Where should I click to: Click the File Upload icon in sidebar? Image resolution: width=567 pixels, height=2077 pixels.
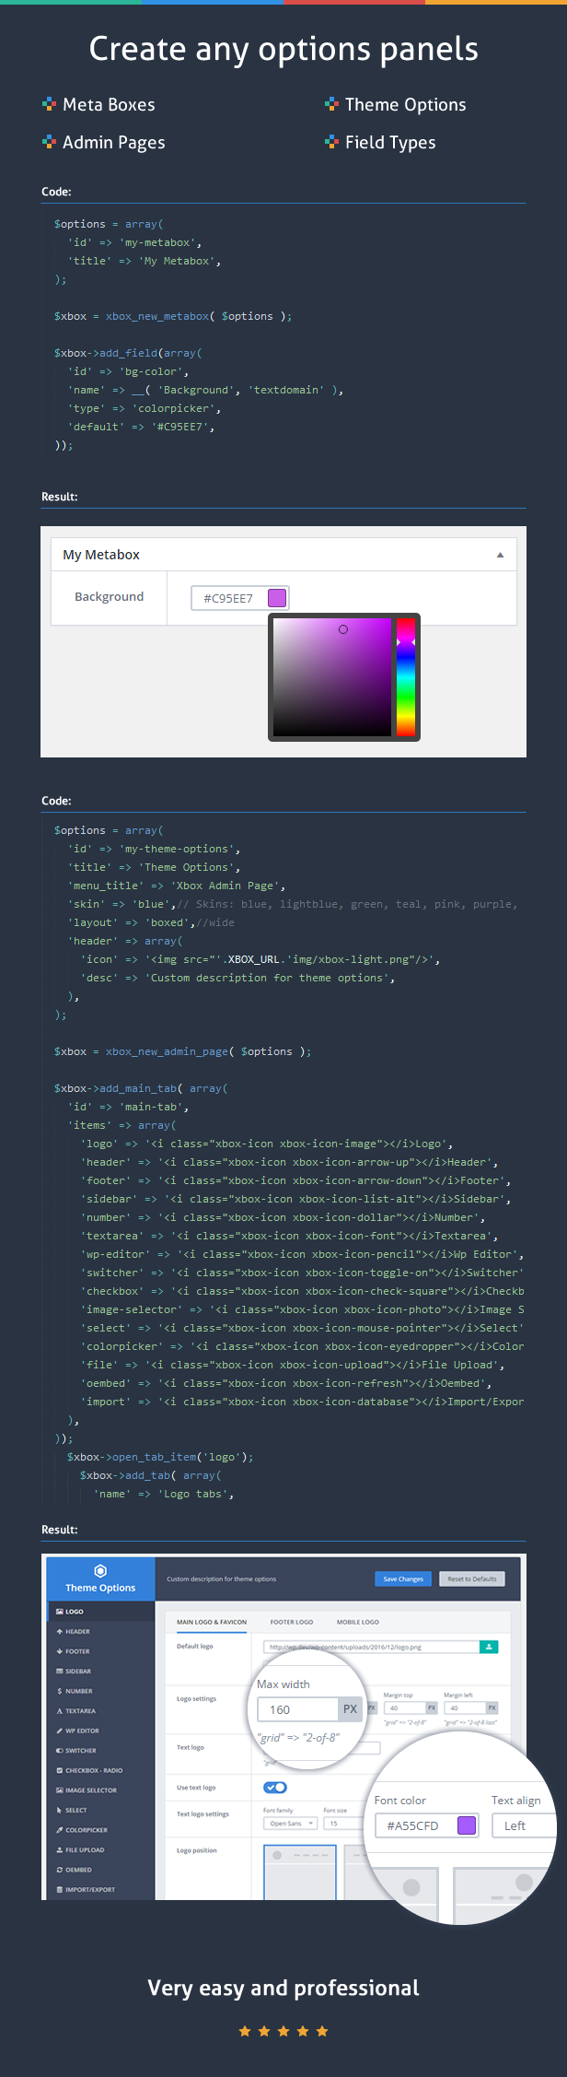pyautogui.click(x=60, y=1849)
